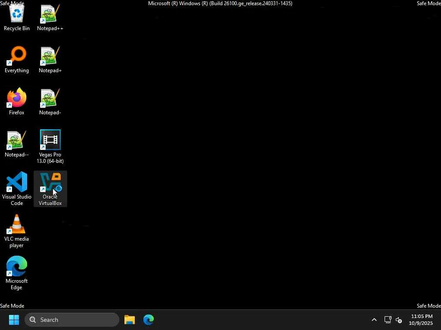Open File Explorer from the taskbar
441x330 pixels.
[130, 320]
